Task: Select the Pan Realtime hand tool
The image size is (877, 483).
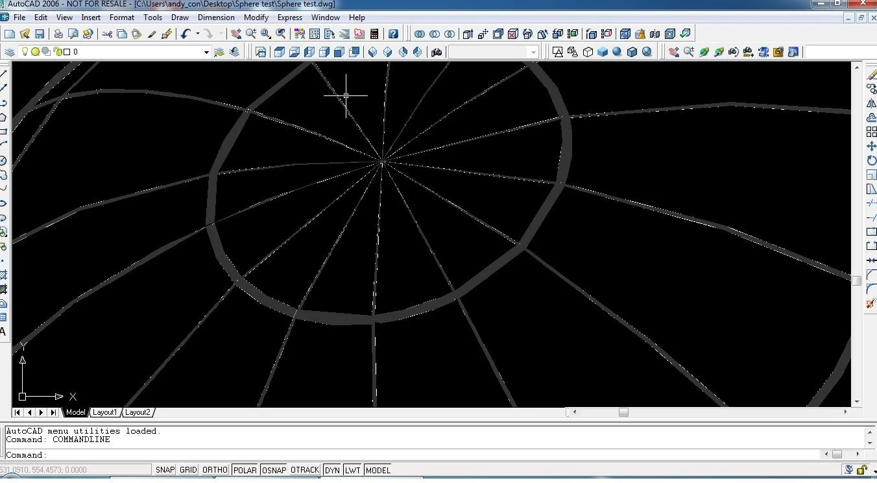Action: [x=235, y=34]
